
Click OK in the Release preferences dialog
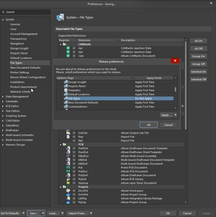(148, 125)
